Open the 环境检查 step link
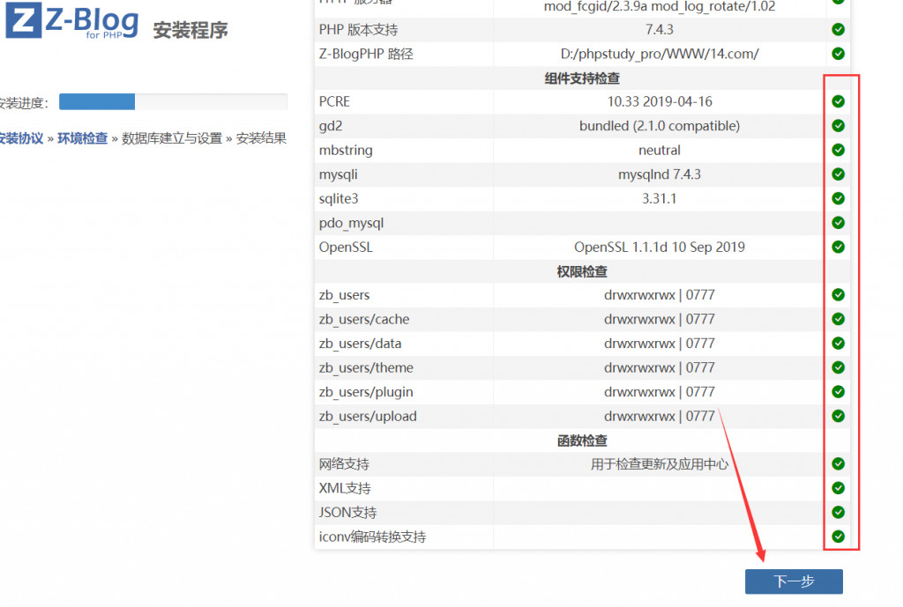This screenshot has width=903, height=607. [x=82, y=138]
